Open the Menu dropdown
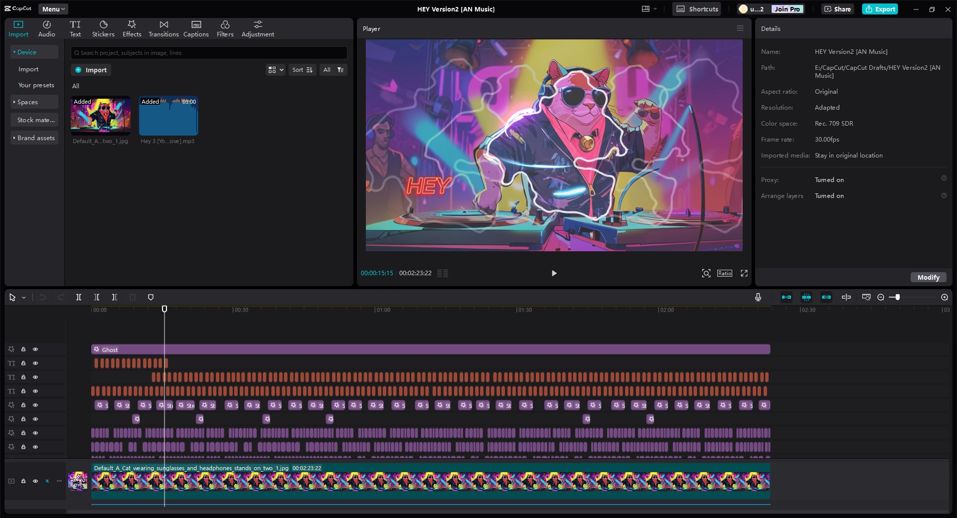 coord(53,9)
